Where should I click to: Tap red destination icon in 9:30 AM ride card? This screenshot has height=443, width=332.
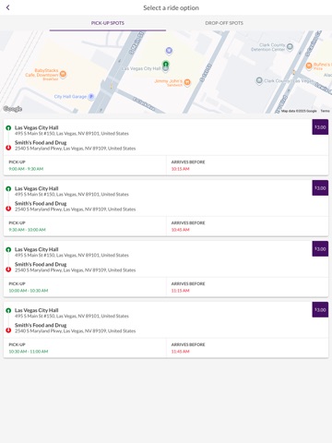pyautogui.click(x=8, y=209)
